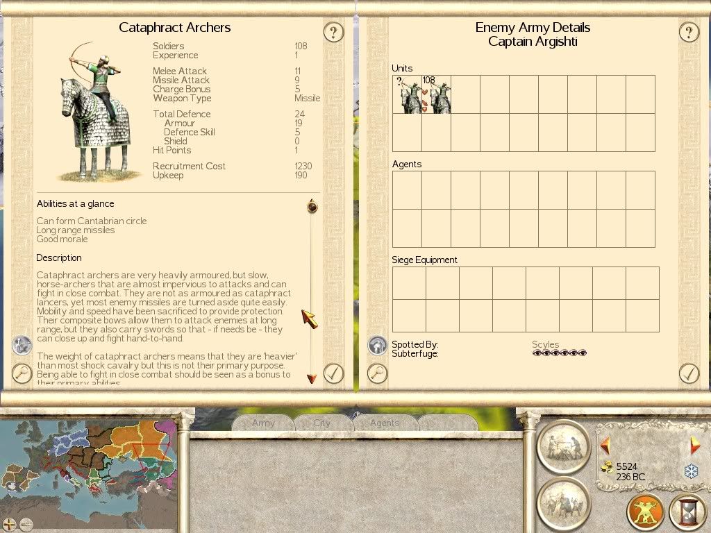
Task: Click the date "236 BC"
Action: [x=630, y=477]
